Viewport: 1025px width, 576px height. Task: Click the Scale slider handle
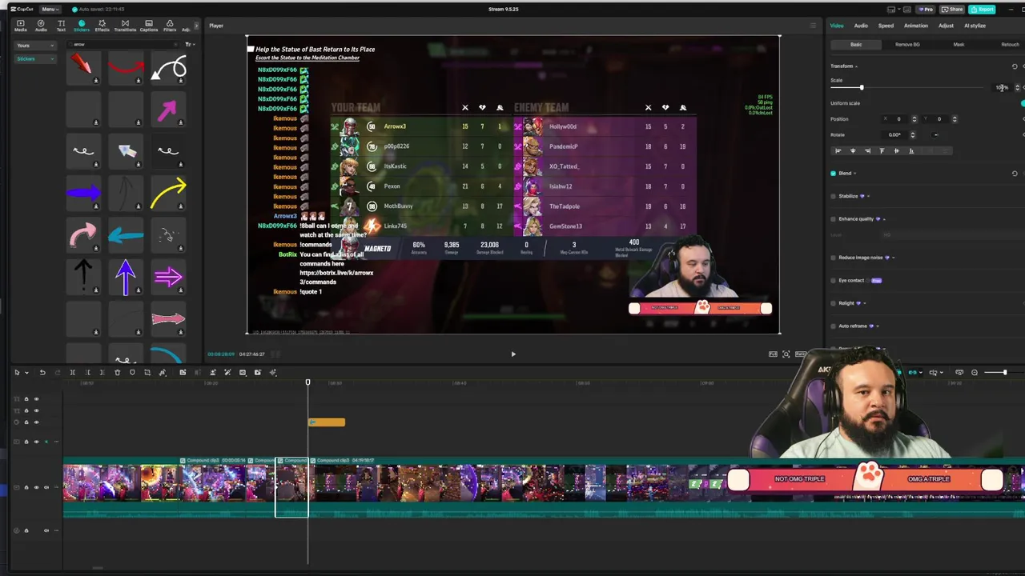pos(862,87)
